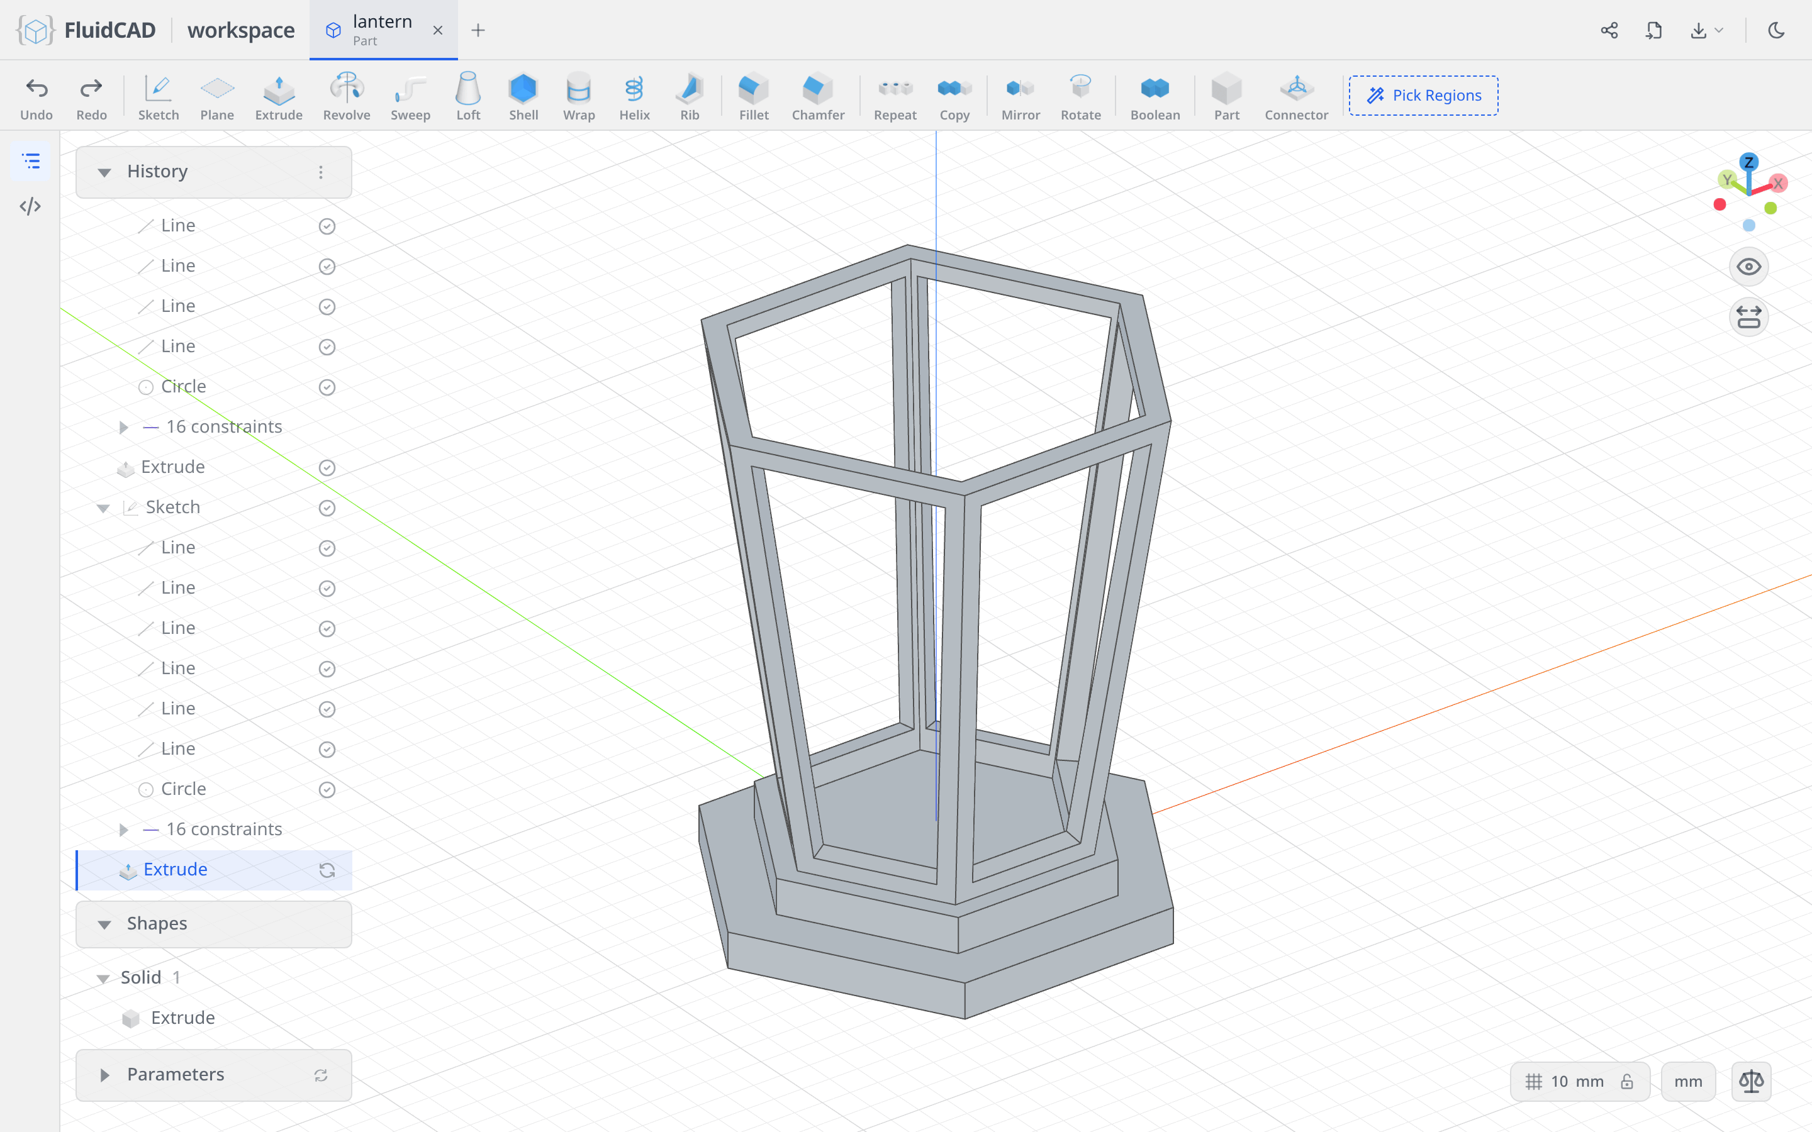Toggle dark mode moon icon
The width and height of the screenshot is (1812, 1132).
pyautogui.click(x=1777, y=30)
